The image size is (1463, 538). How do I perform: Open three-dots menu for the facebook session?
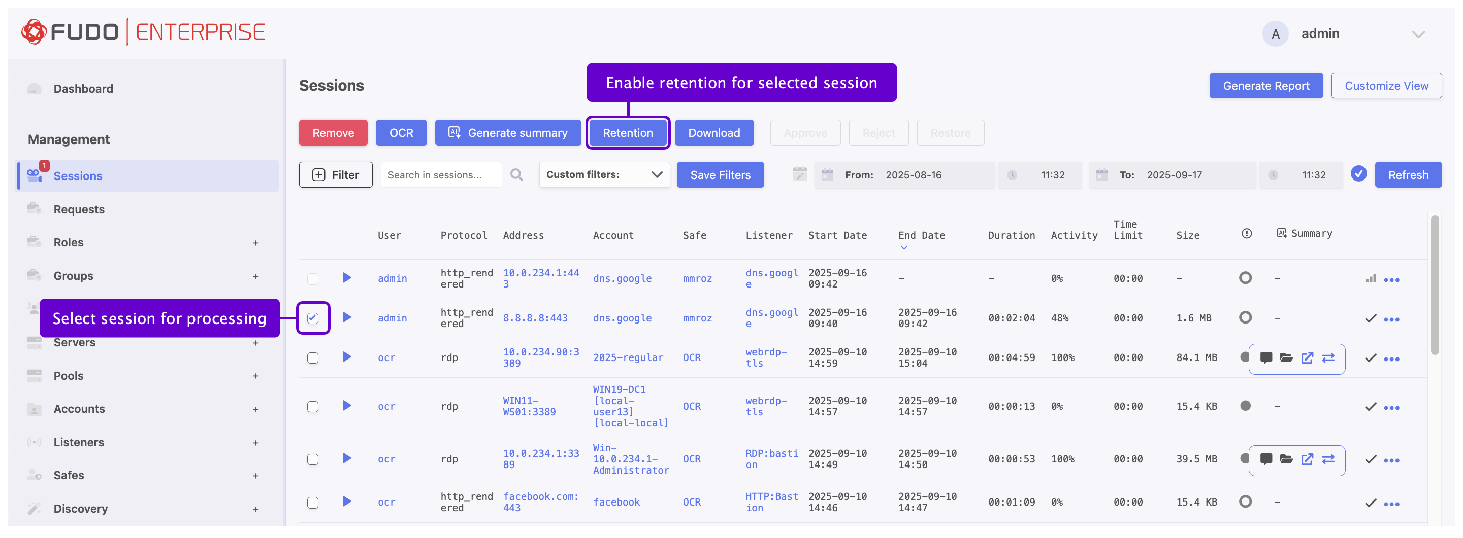click(x=1391, y=504)
